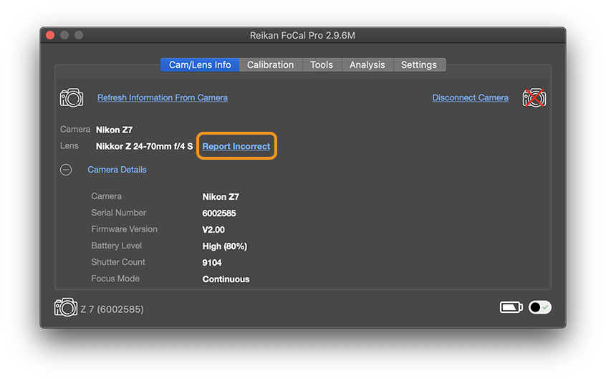Toggle the switch with the green checkmark

(x=540, y=307)
